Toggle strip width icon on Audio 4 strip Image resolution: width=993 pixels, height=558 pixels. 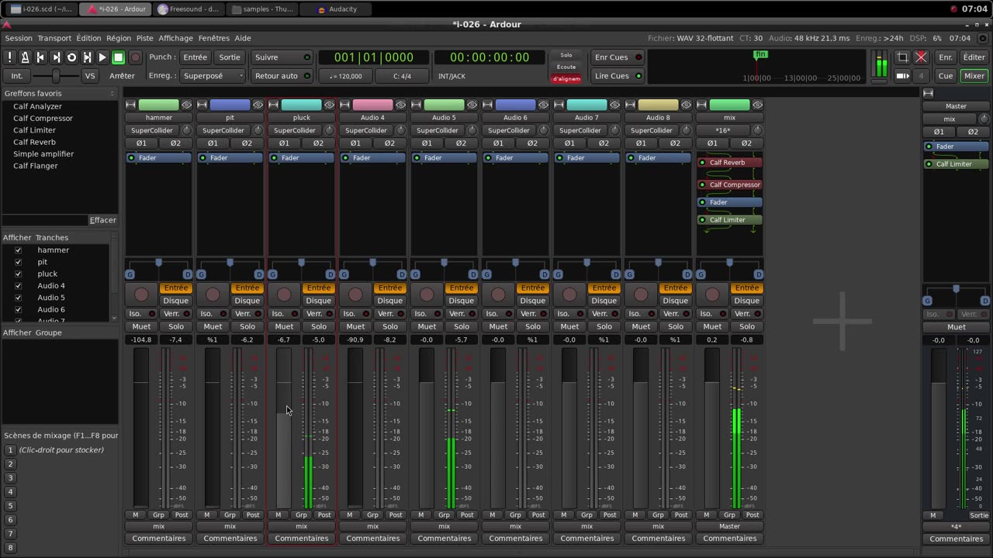pos(345,105)
